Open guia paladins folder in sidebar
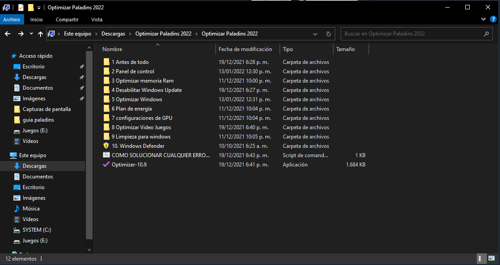The width and height of the screenshot is (500, 265). [x=38, y=120]
